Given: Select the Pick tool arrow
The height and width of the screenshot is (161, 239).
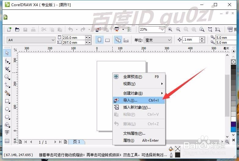Looking at the screenshot, I should (7, 53).
